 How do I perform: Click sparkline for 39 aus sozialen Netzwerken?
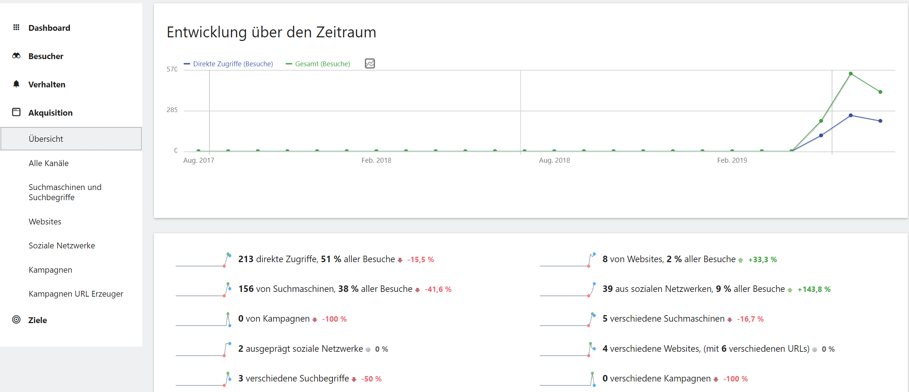point(567,289)
